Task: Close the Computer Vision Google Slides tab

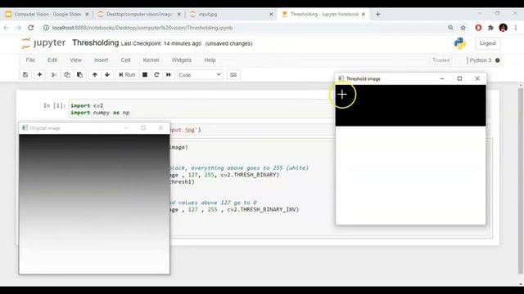Action: [x=87, y=15]
